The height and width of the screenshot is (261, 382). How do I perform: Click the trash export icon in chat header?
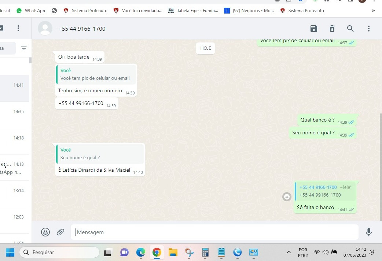[x=332, y=29]
